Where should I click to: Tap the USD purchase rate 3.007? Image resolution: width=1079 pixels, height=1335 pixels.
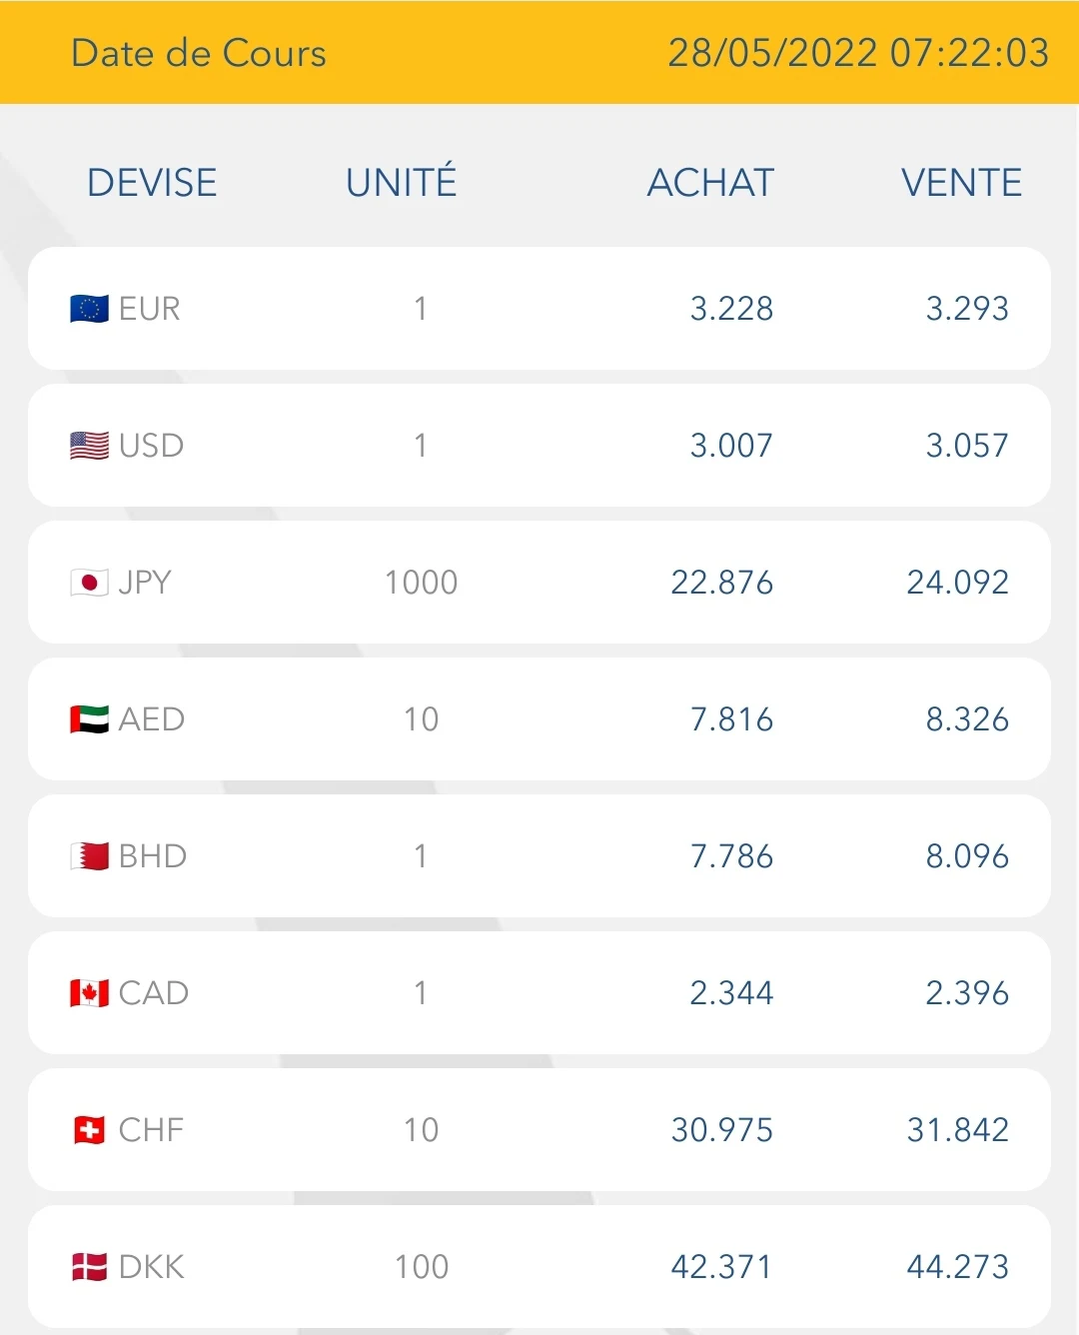coord(731,446)
